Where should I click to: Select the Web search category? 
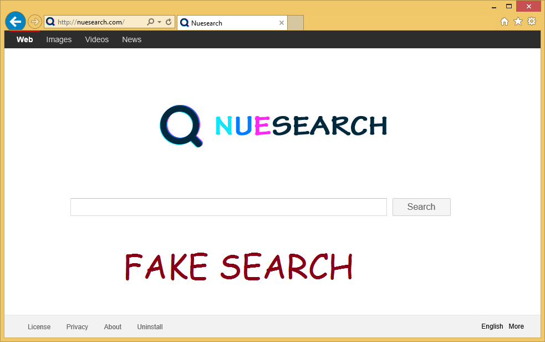point(25,39)
